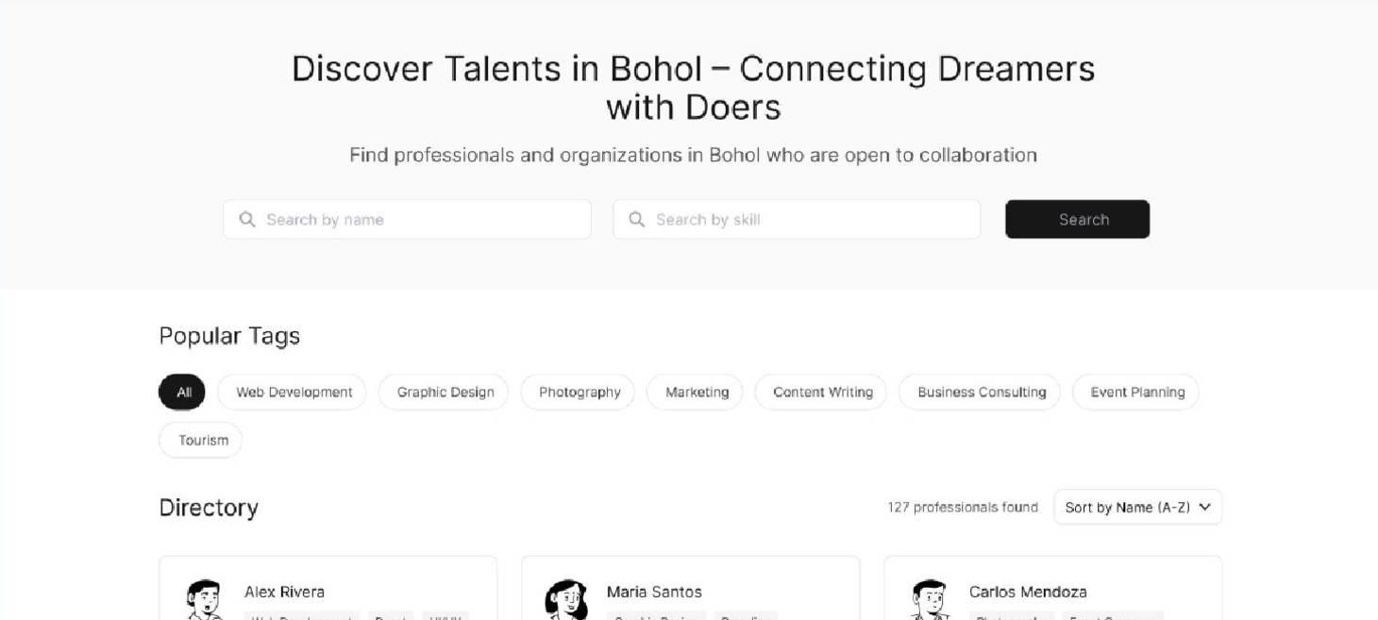Open Alex Rivera's profile name link
This screenshot has height=620, width=1378.
[284, 593]
